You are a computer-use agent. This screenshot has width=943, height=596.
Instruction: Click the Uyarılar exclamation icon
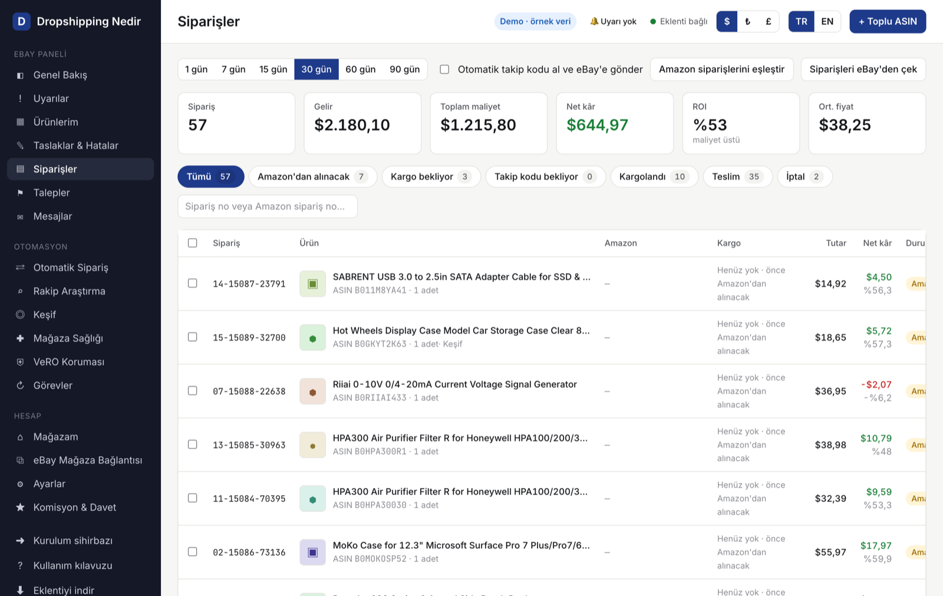(20, 99)
